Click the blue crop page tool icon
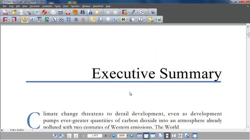 coord(69,19)
